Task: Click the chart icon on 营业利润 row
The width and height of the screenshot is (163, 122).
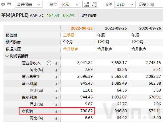Action: pyautogui.click(x=57, y=84)
